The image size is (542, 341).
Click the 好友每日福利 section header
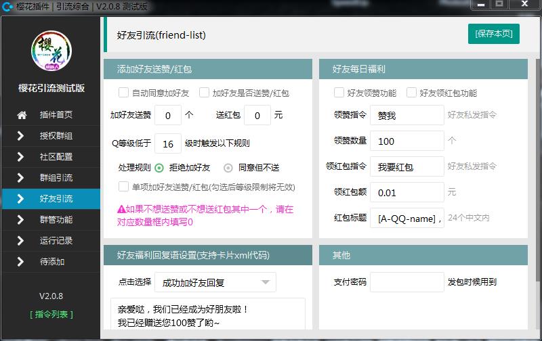[x=423, y=69]
